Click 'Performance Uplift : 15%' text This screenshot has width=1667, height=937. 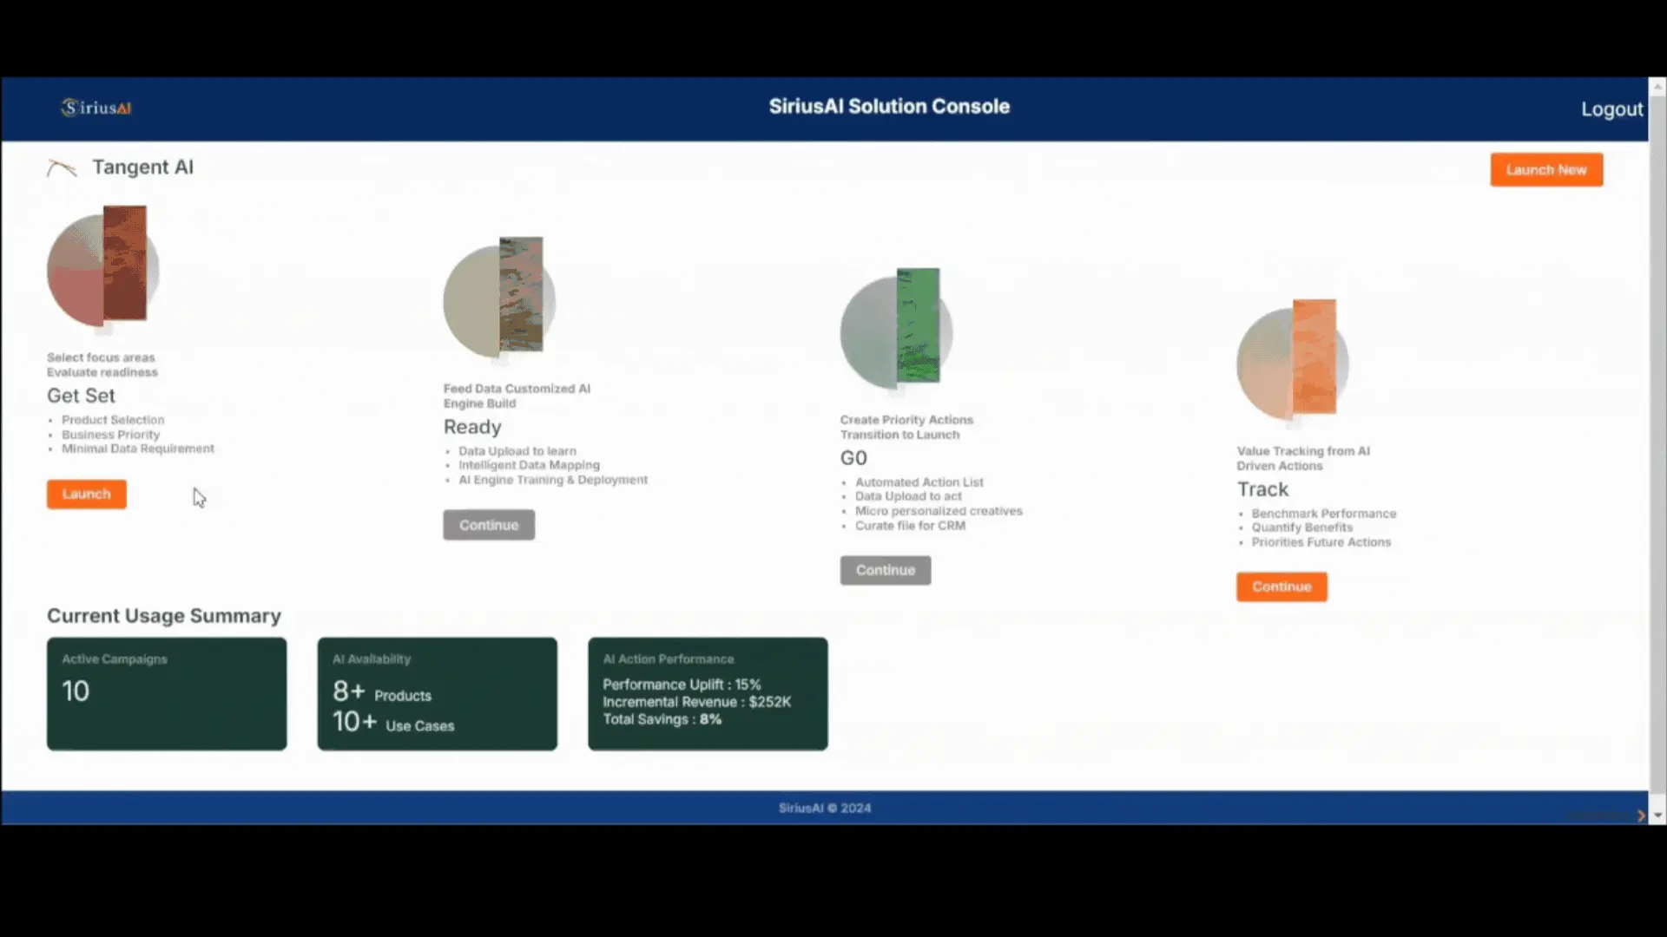(682, 685)
